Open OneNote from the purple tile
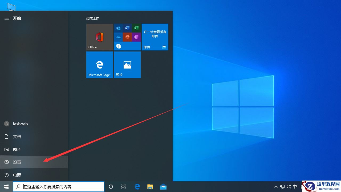 point(136,37)
